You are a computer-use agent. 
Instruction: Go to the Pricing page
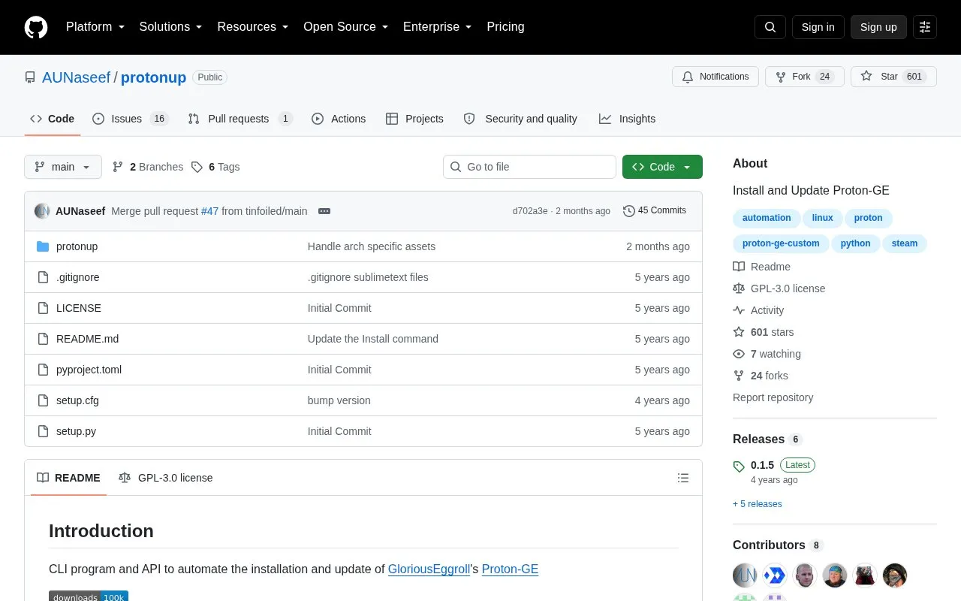(505, 27)
